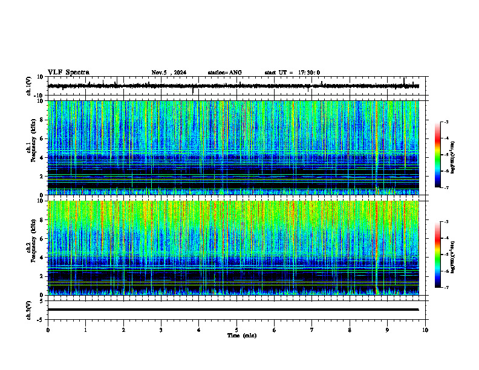Screen dimensions: 479x370
Task: Click time axis tick label "1"
Action: tap(85, 330)
